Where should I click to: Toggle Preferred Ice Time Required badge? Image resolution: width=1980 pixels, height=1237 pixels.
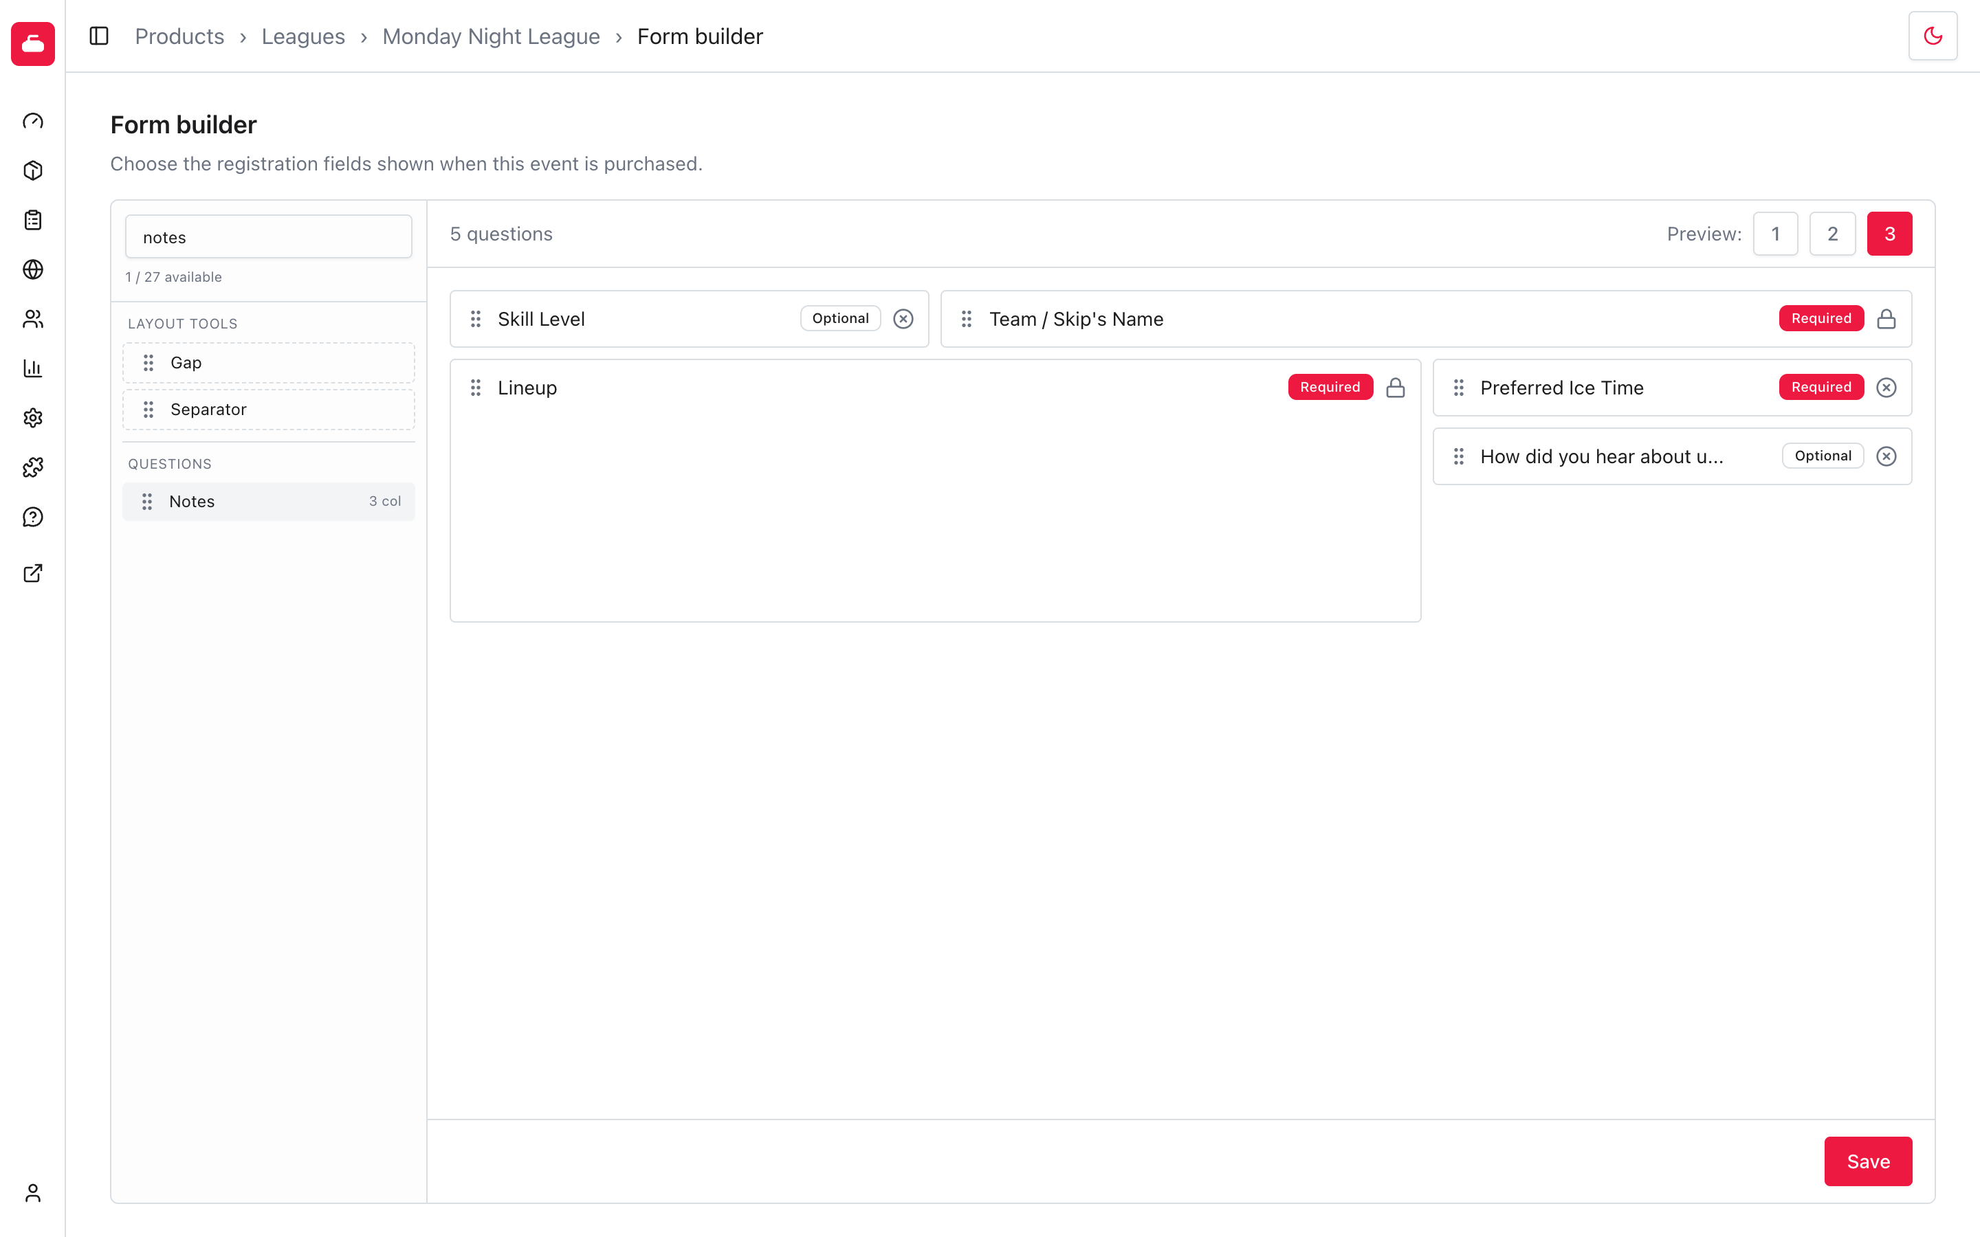(1820, 388)
